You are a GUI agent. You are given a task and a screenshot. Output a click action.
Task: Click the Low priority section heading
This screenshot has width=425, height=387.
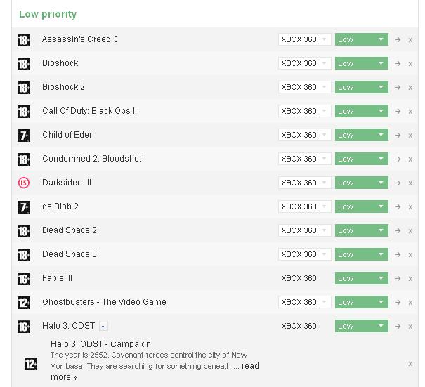tap(48, 14)
